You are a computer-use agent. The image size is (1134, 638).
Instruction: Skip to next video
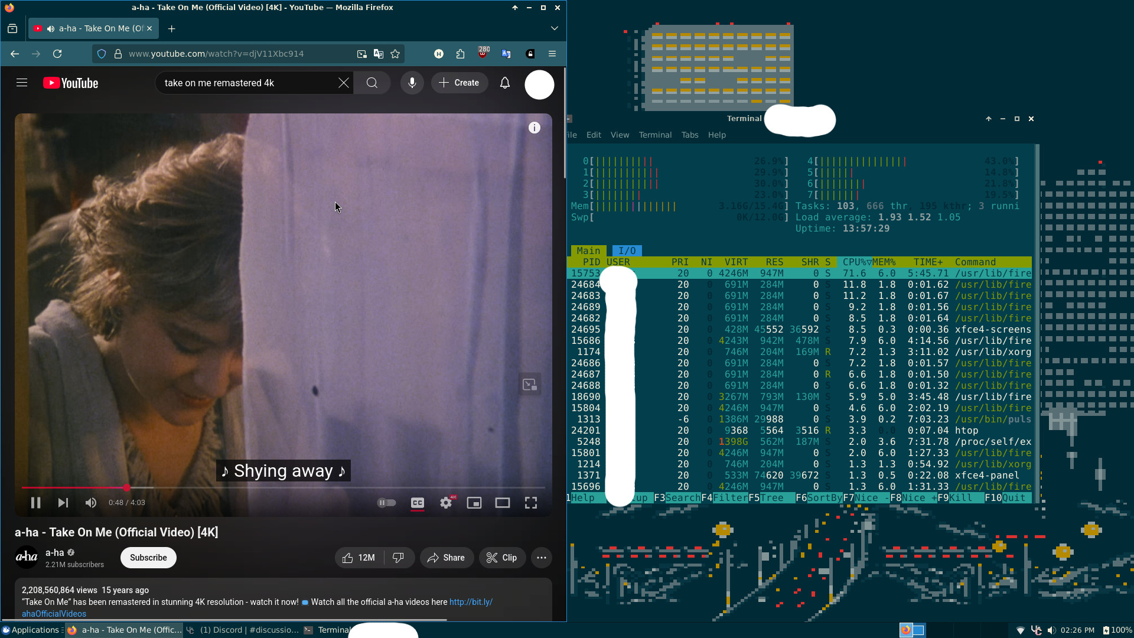(63, 503)
